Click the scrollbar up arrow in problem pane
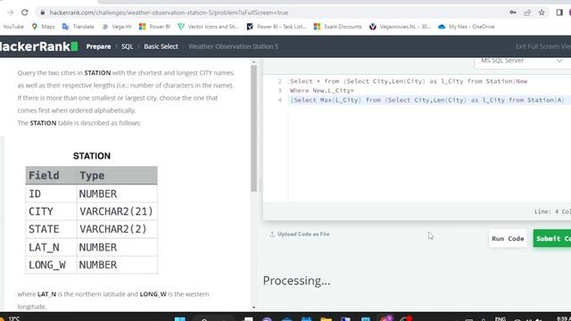The image size is (571, 321). (253, 62)
